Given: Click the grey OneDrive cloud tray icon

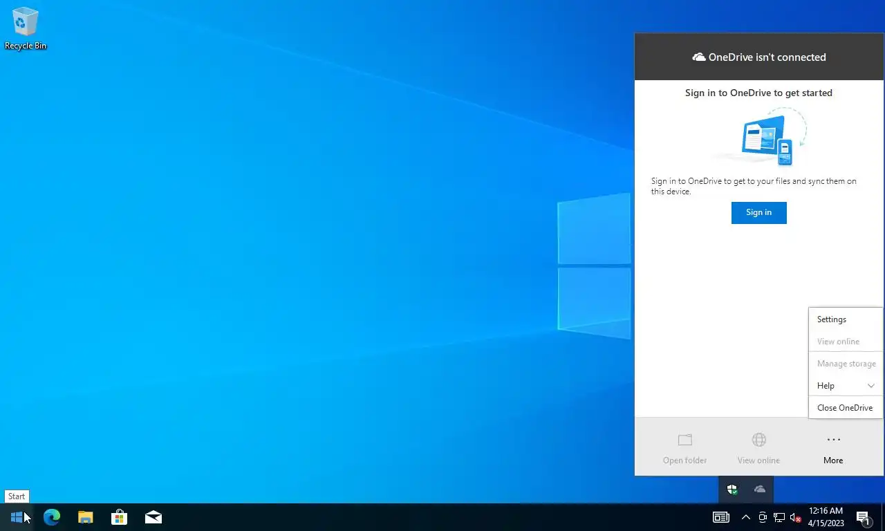Looking at the screenshot, I should click(x=759, y=490).
